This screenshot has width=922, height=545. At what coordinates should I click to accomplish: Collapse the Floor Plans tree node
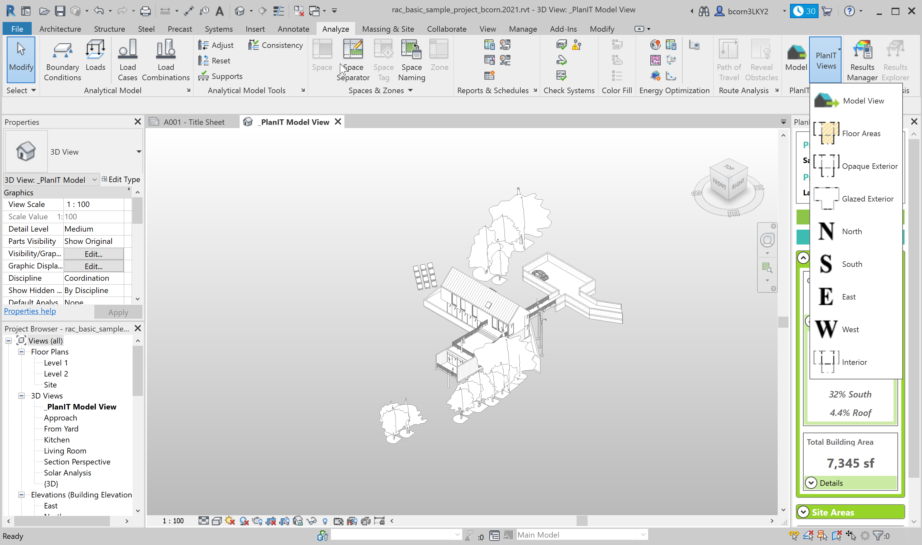22,352
